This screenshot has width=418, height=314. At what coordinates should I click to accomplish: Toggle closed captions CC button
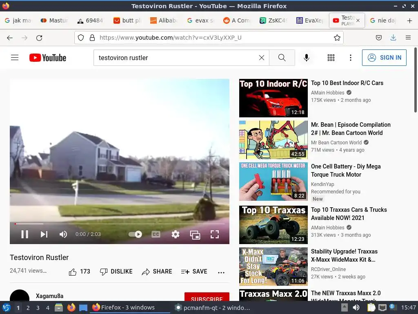[156, 234]
